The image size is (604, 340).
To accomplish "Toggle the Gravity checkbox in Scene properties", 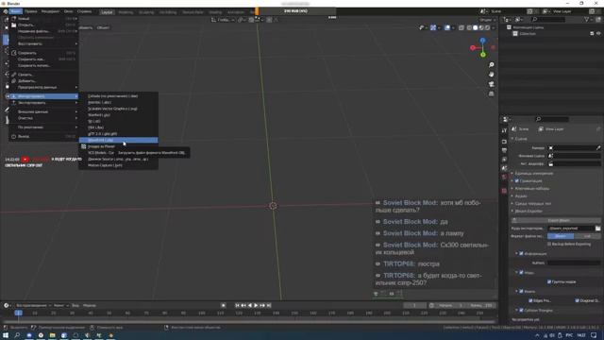I will 517,180.
